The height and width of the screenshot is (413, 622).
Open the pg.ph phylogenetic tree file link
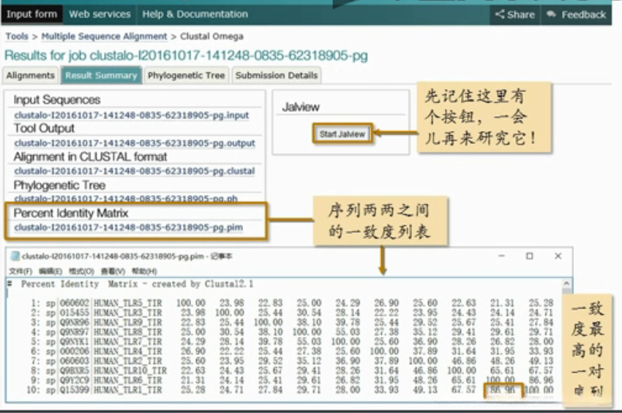pyautogui.click(x=126, y=198)
